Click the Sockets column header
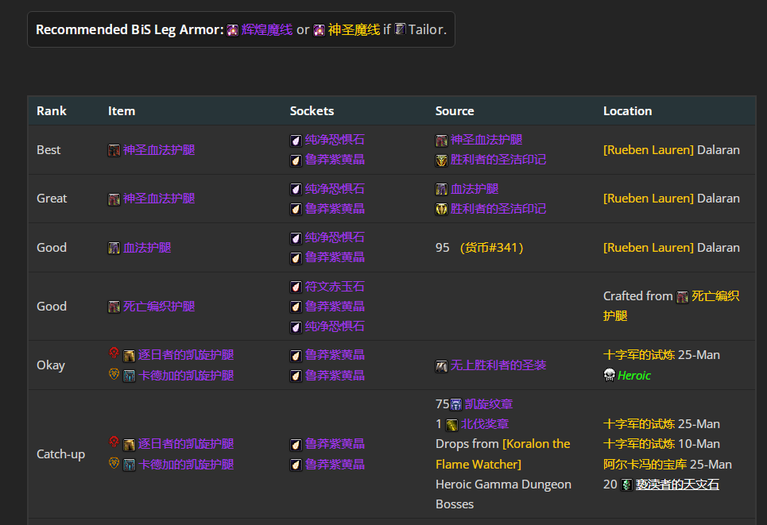 [312, 111]
